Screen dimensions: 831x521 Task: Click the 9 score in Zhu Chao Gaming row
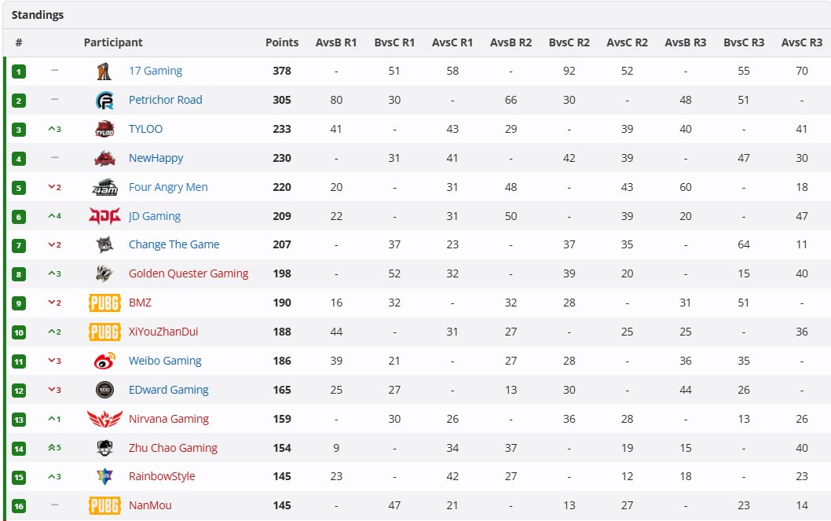click(x=336, y=449)
